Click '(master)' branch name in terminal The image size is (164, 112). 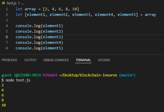pos(127,75)
